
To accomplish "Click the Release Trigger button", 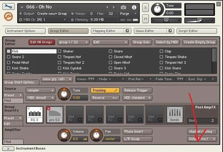I will [x=137, y=90].
